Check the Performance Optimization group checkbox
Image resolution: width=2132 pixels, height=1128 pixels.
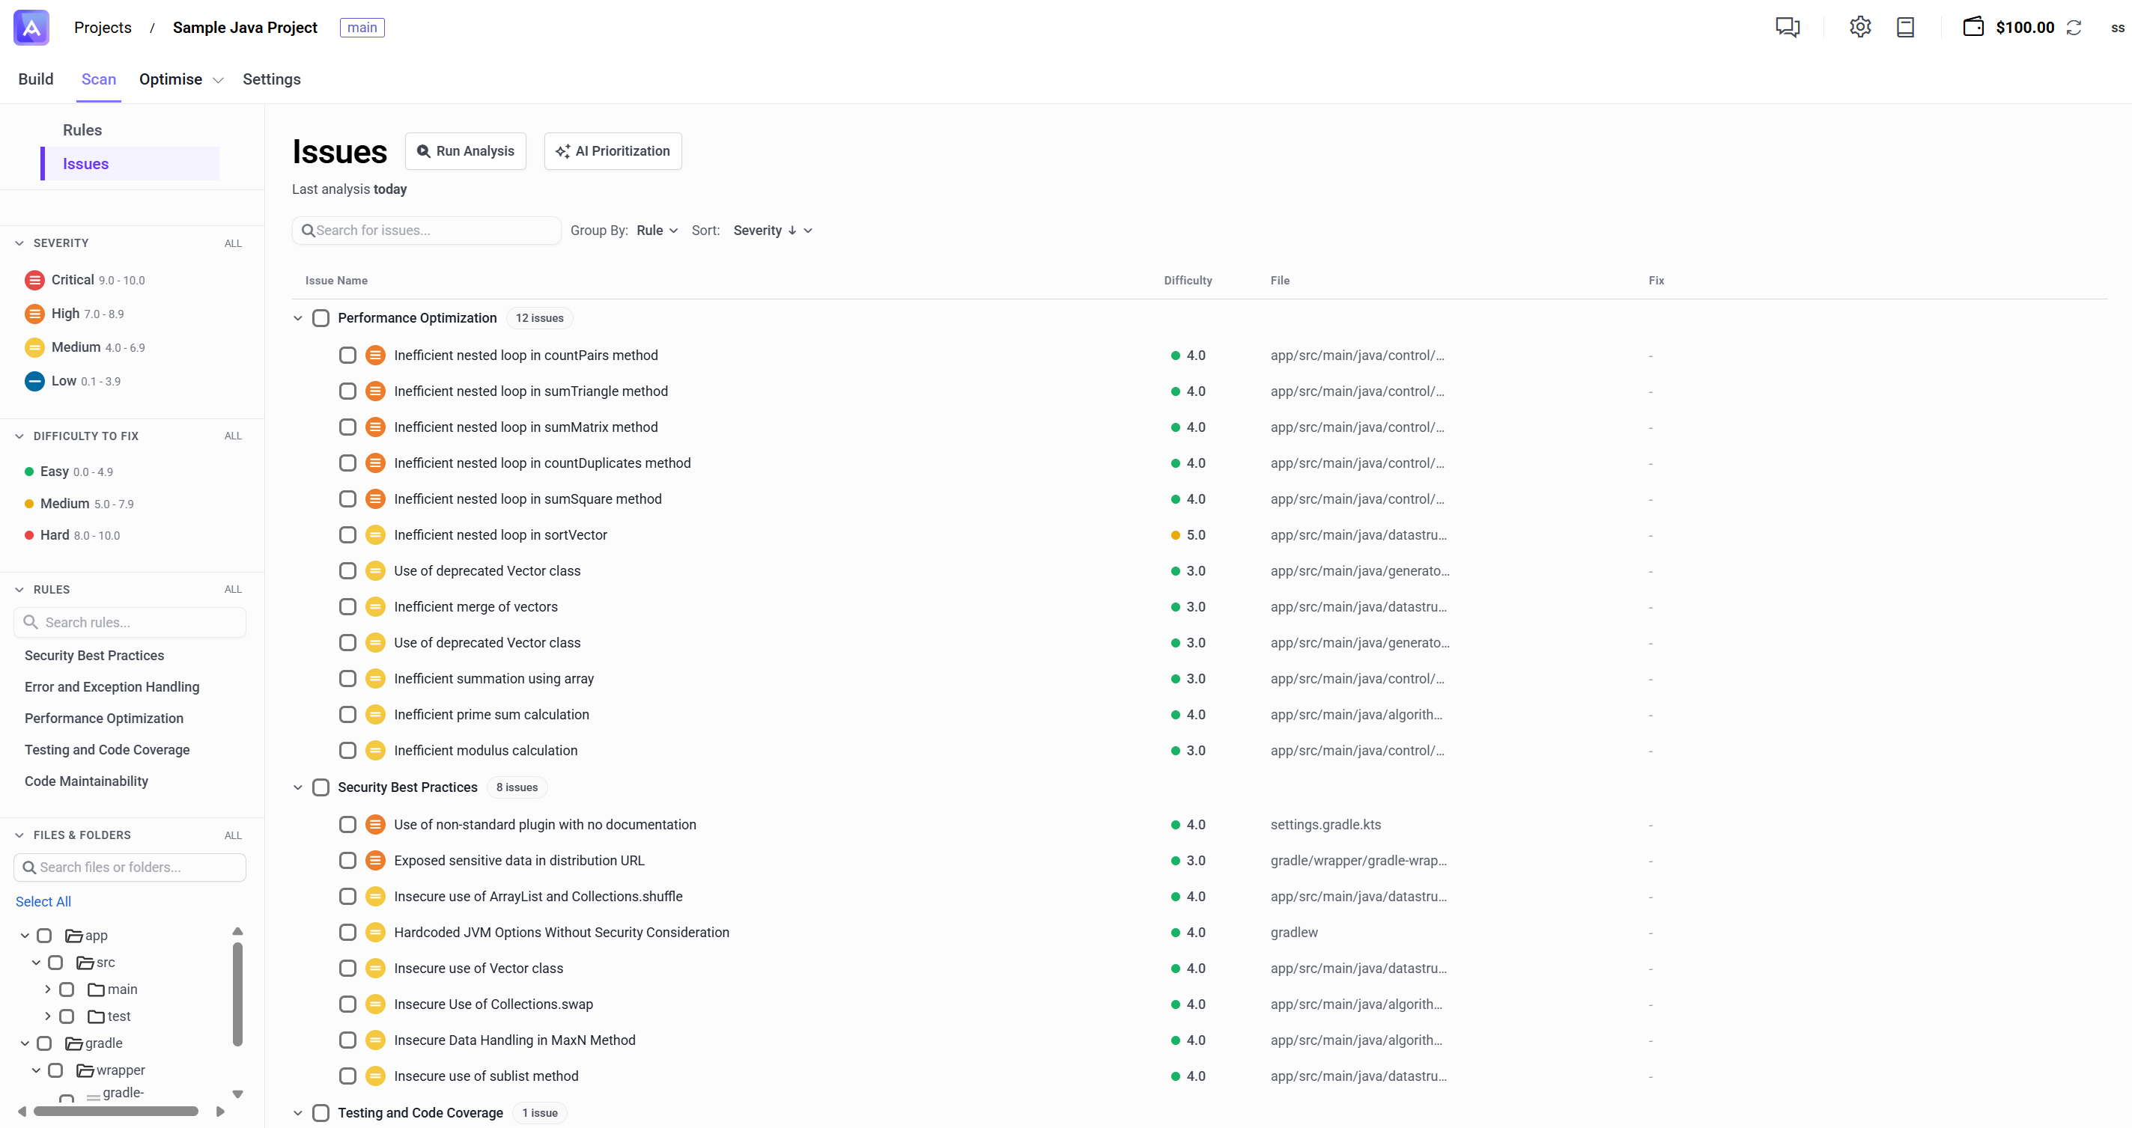click(x=321, y=317)
